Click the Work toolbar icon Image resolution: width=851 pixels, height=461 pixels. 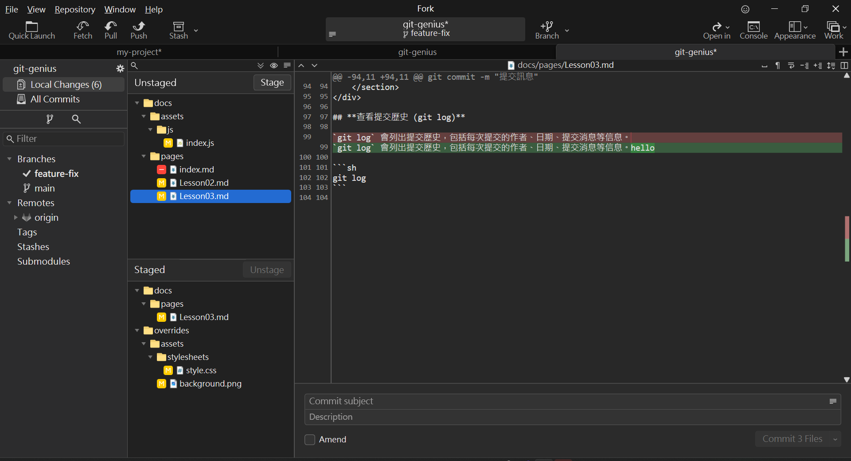pos(834,30)
